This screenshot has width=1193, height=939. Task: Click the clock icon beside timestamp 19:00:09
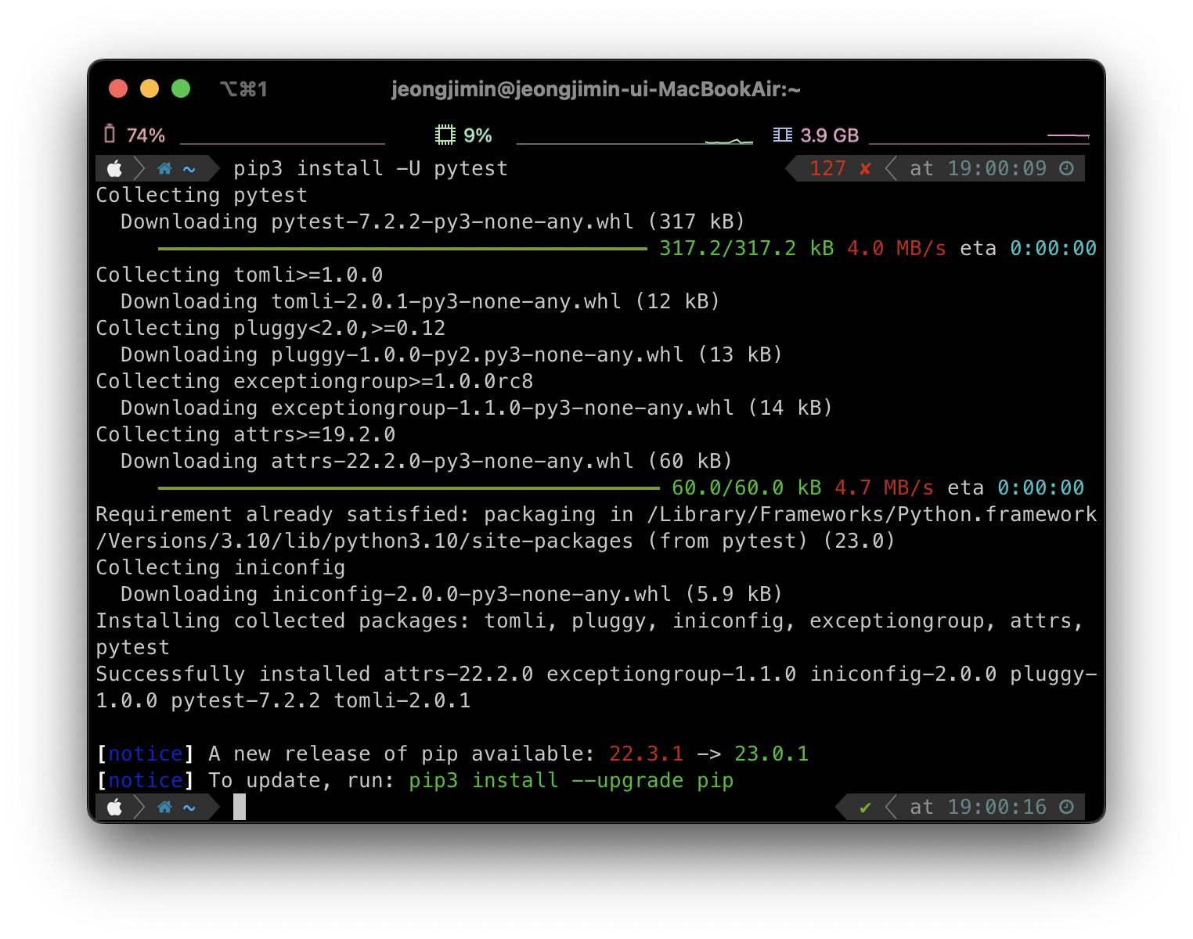click(x=1067, y=168)
